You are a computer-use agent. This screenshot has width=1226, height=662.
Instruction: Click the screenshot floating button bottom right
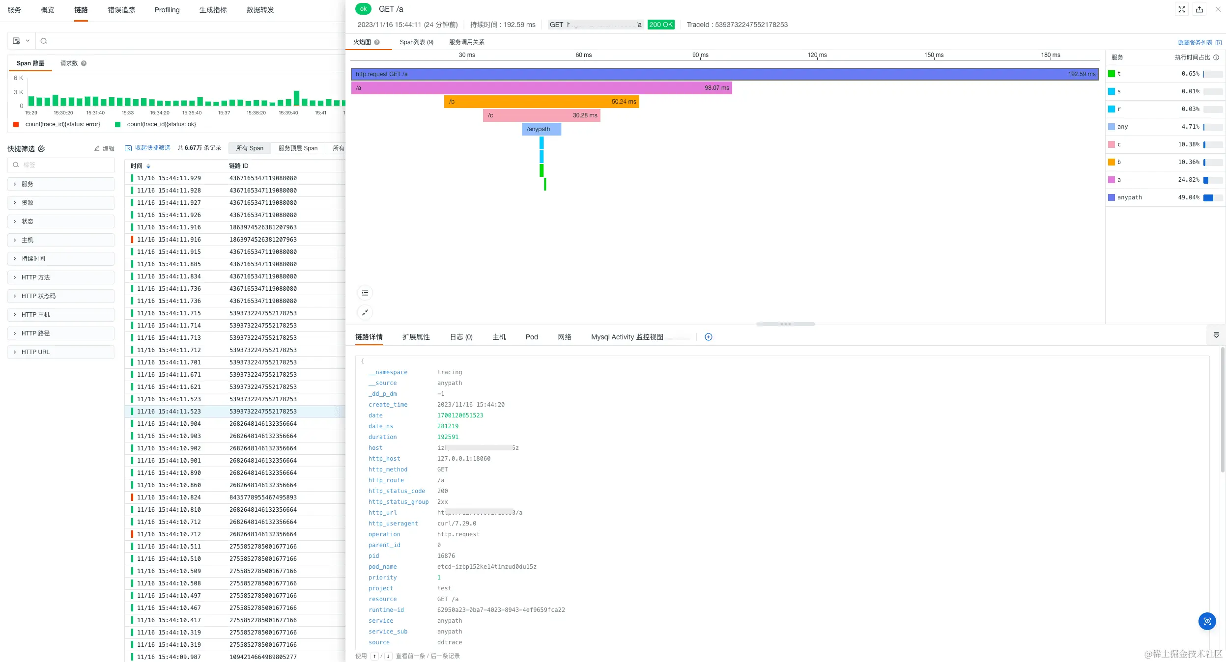[1207, 621]
